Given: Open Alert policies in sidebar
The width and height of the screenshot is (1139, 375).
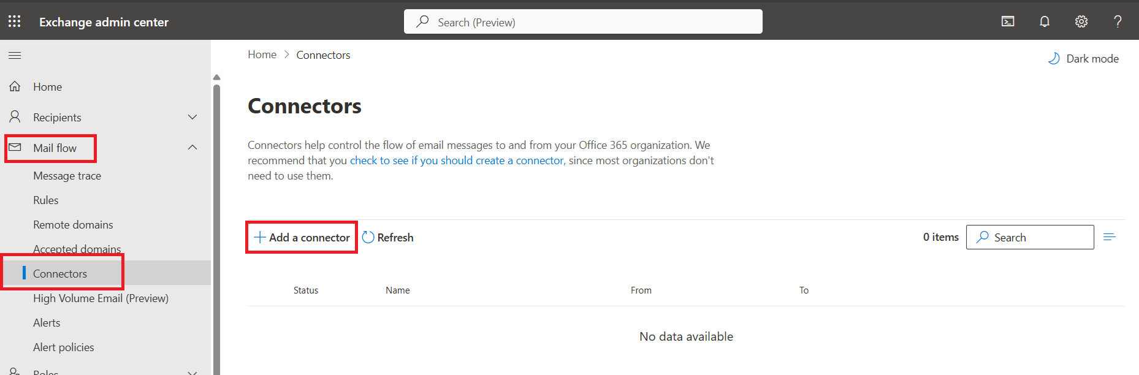Looking at the screenshot, I should [x=64, y=347].
